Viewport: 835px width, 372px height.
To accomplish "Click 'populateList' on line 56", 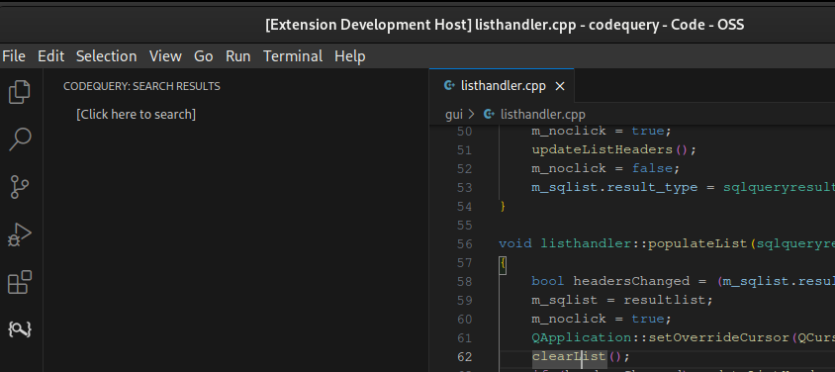I will point(697,243).
